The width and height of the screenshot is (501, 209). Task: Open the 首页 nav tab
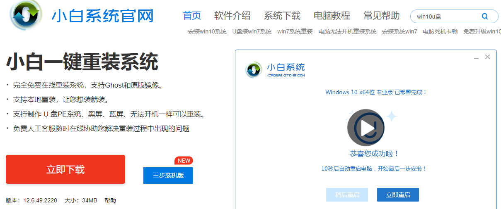(x=192, y=16)
